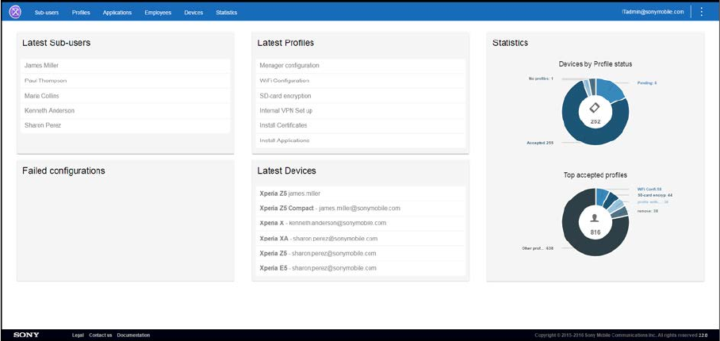Select sub-user Sharon Perez
The width and height of the screenshot is (720, 341).
click(x=125, y=125)
